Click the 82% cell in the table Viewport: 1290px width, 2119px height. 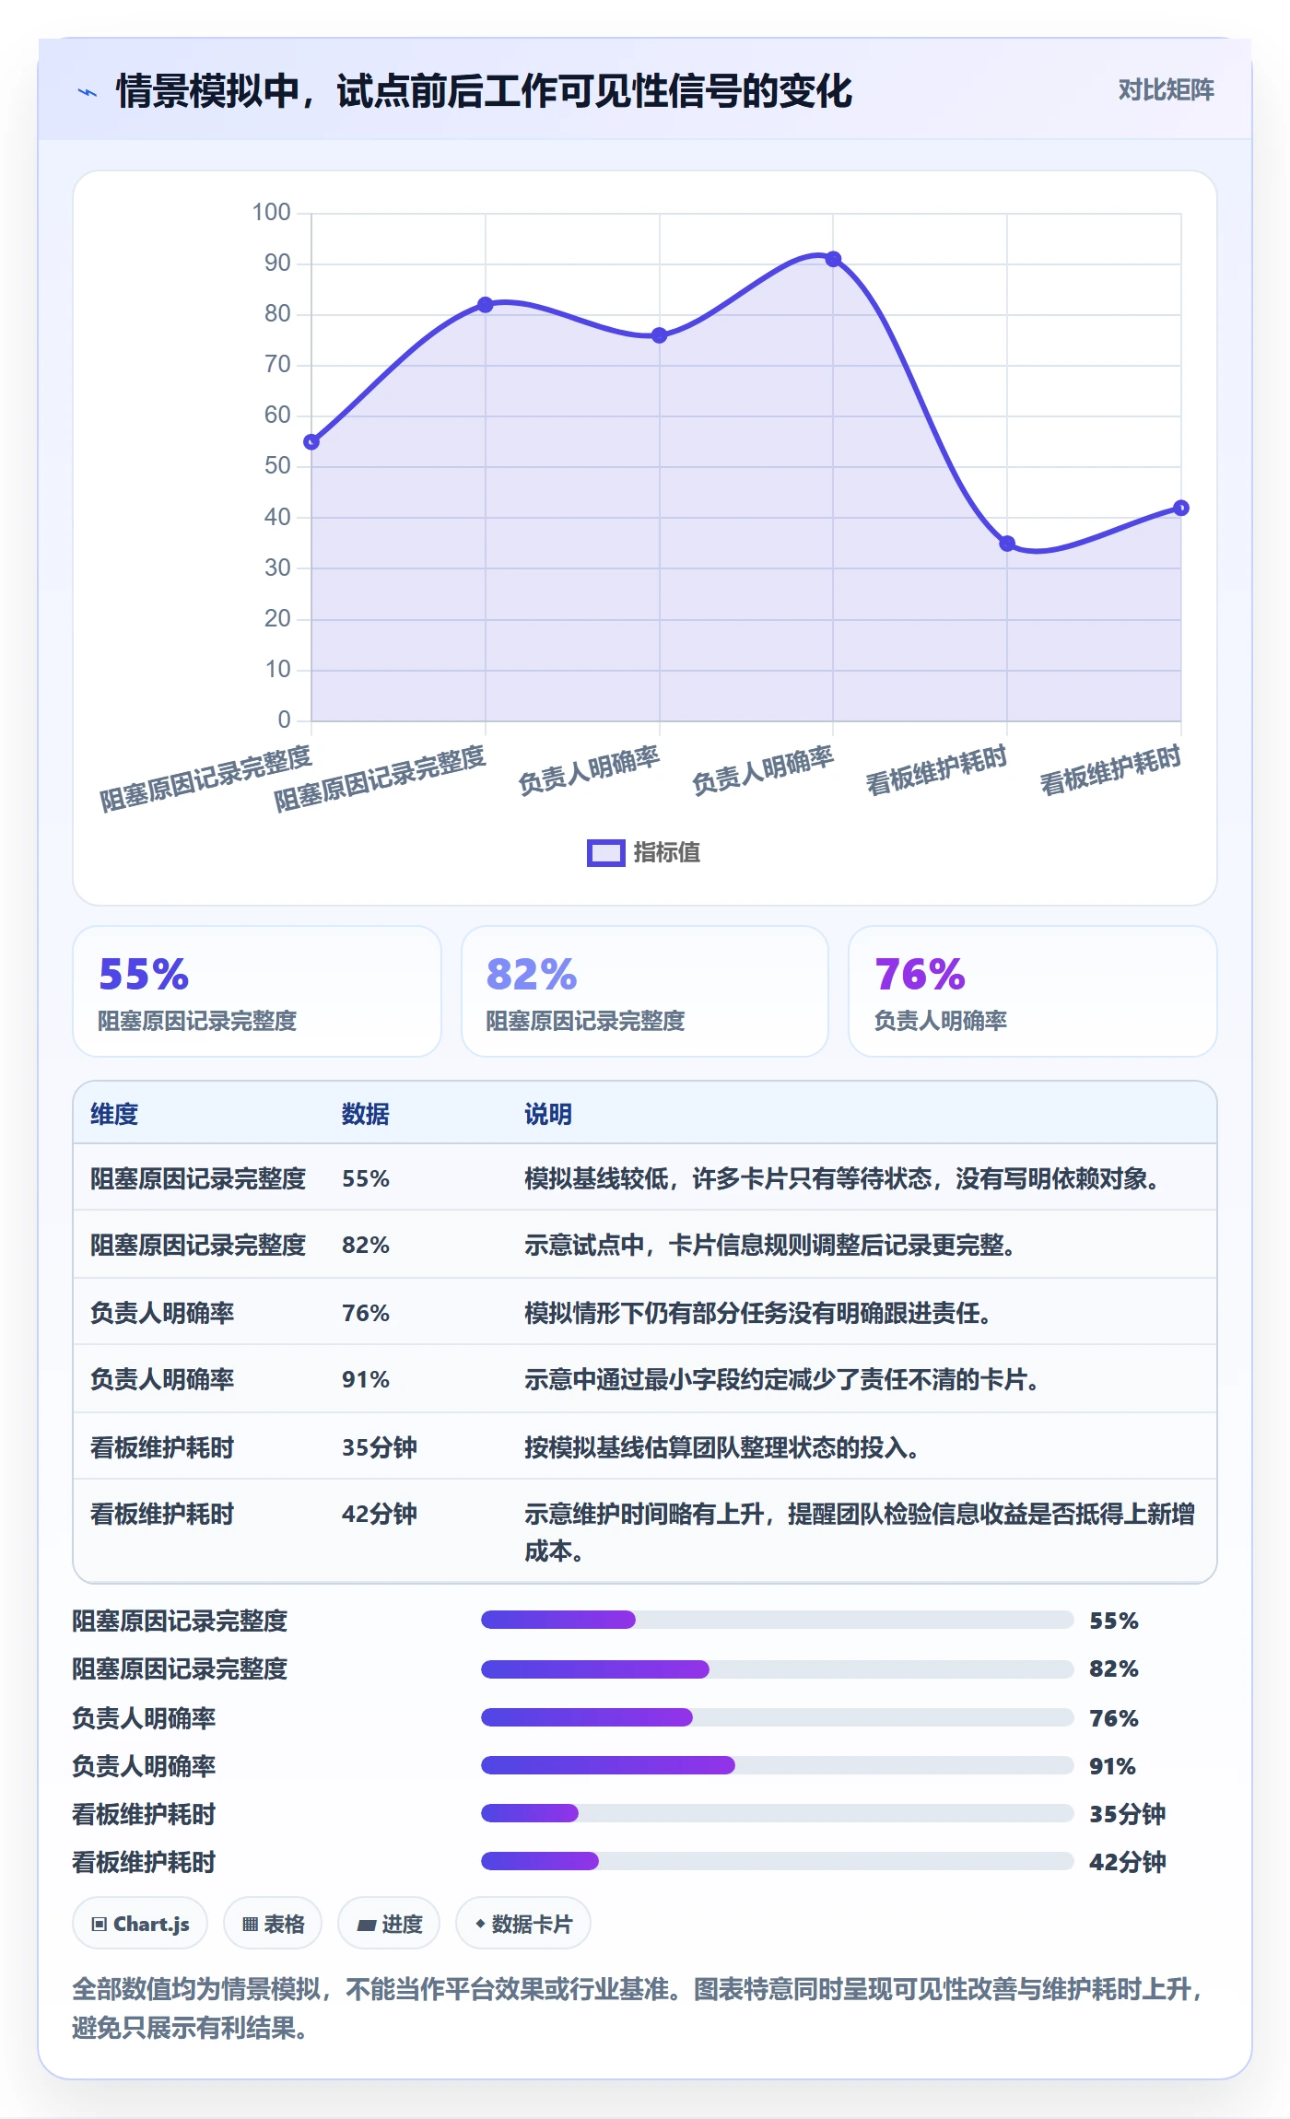point(366,1245)
